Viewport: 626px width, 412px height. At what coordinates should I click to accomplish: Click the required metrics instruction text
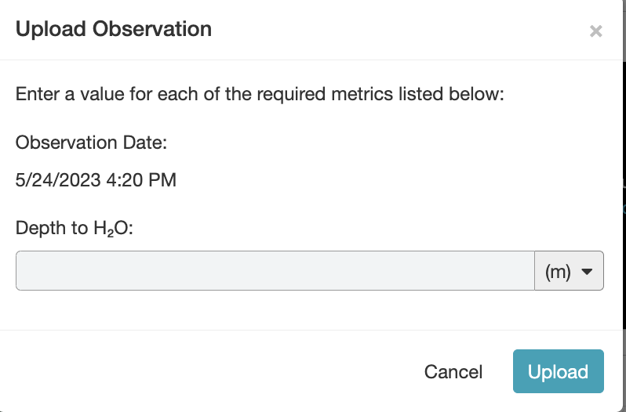pyautogui.click(x=259, y=95)
